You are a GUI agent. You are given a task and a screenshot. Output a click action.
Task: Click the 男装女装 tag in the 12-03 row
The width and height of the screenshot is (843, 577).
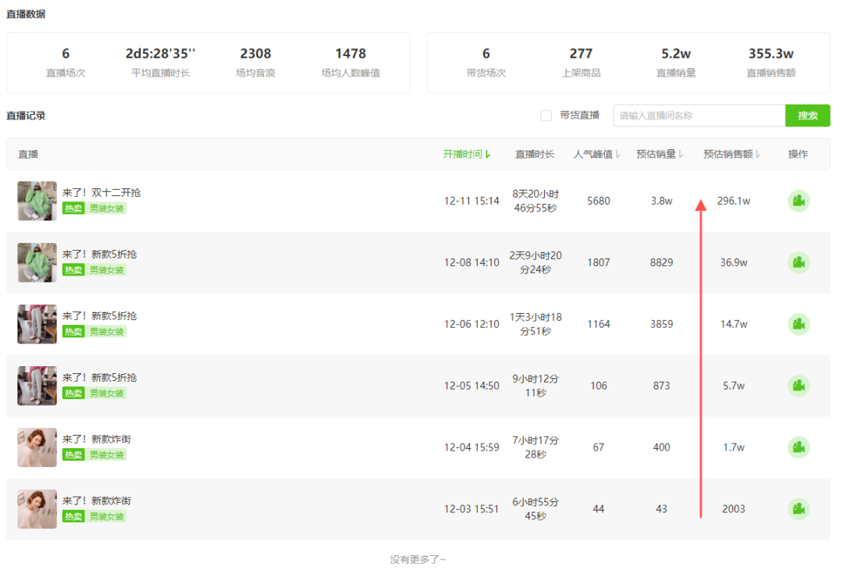107,517
